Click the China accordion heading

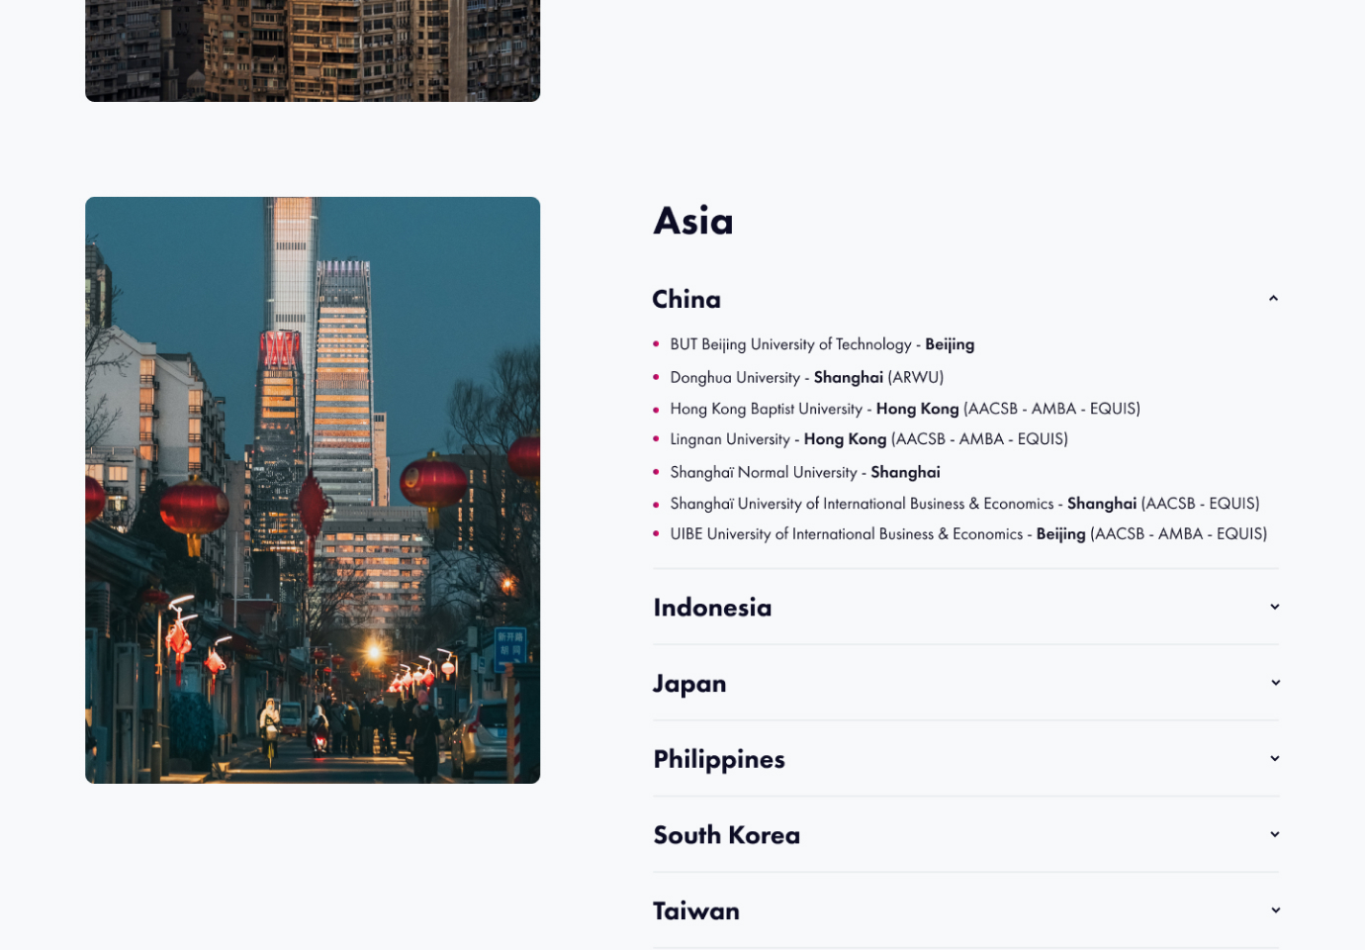coord(686,299)
